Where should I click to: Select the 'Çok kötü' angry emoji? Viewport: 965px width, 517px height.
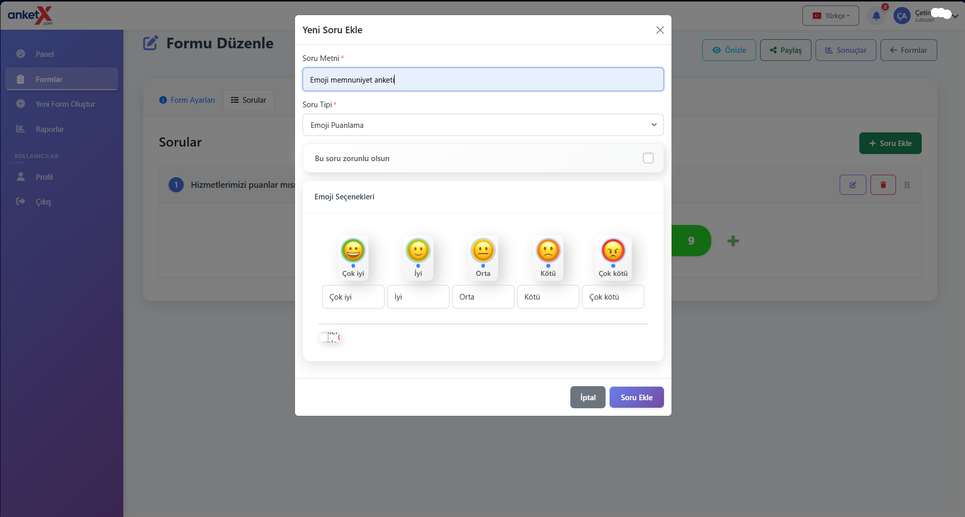613,251
